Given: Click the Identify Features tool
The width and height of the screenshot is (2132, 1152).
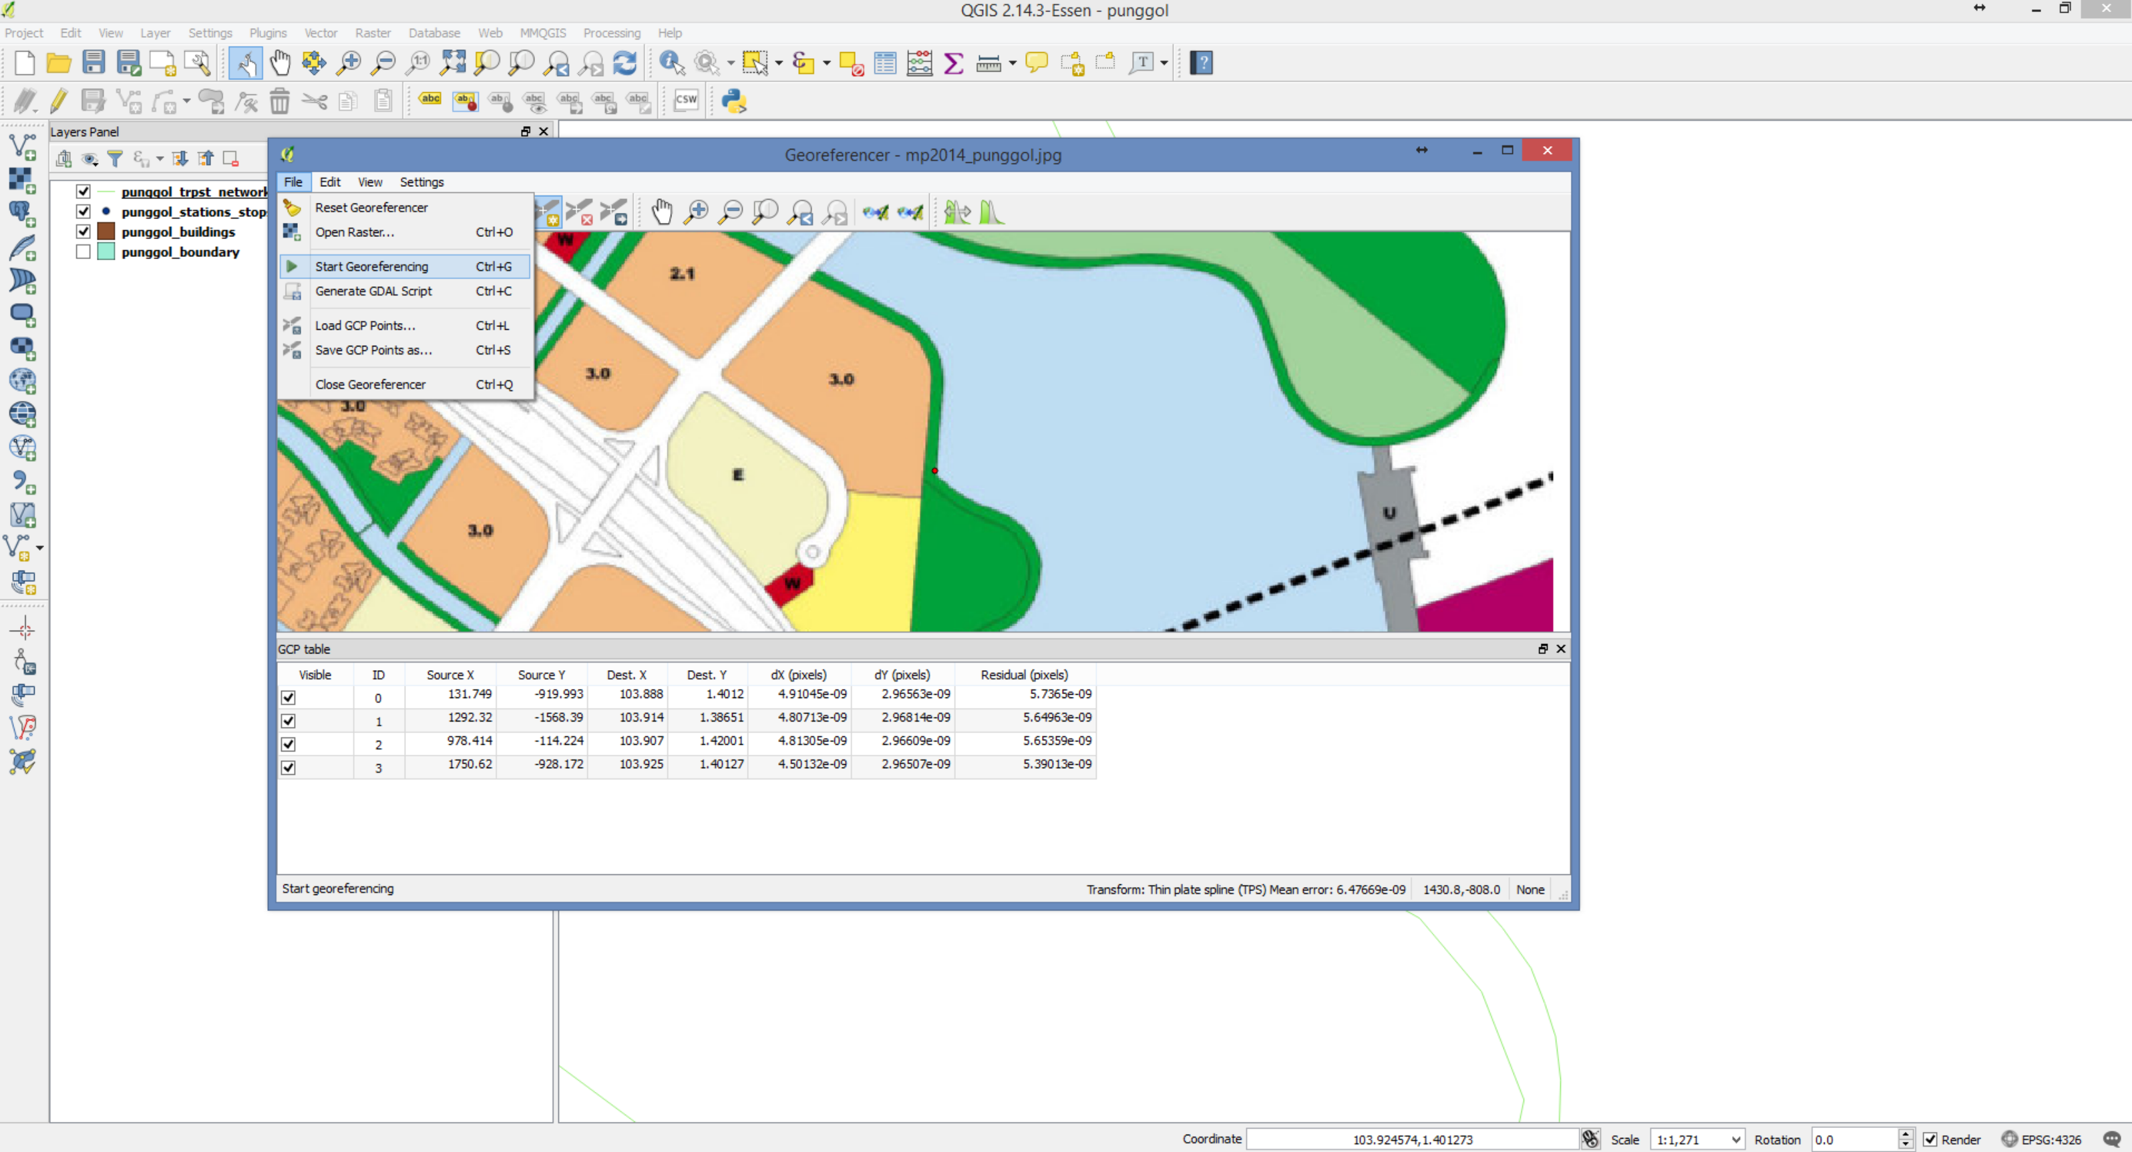Looking at the screenshot, I should pos(671,63).
